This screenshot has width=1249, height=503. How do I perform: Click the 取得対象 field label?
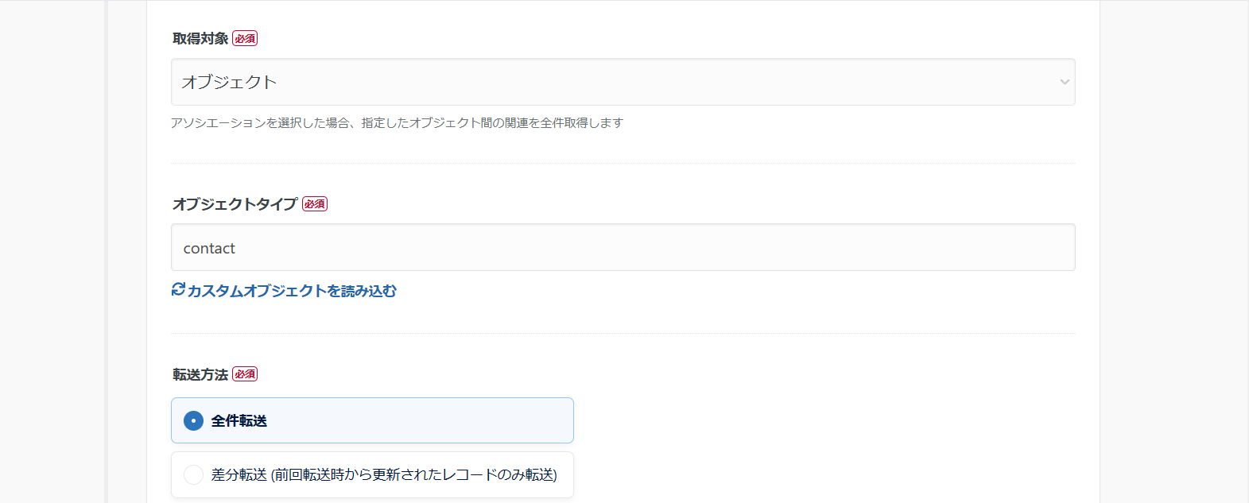coord(200,38)
